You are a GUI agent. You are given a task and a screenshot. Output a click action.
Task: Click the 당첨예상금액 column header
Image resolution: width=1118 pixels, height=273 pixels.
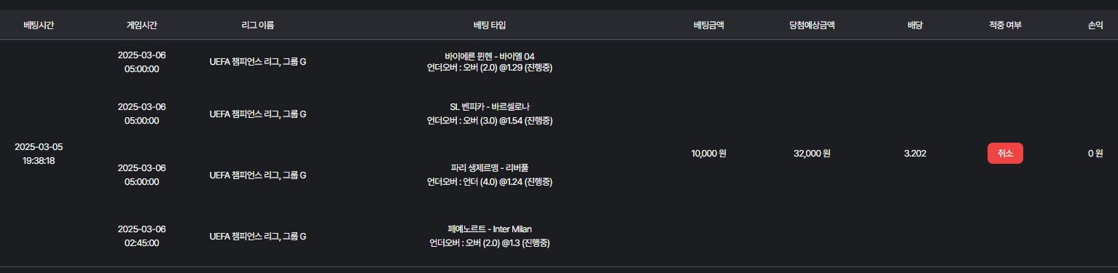click(812, 25)
